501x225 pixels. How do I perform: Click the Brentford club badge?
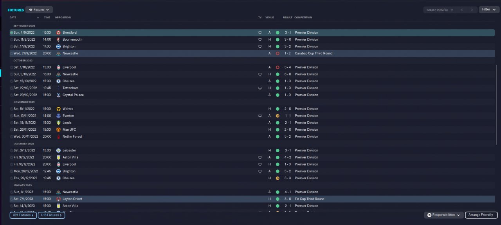[x=58, y=32]
